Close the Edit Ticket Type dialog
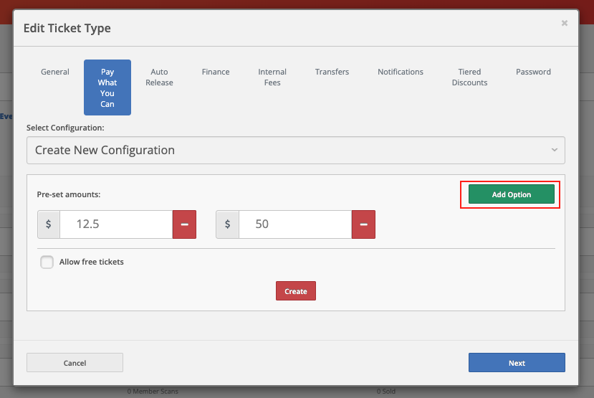 [x=564, y=24]
